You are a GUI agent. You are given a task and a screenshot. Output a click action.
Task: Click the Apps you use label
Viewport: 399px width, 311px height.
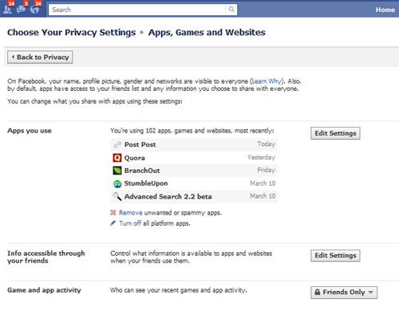click(30, 131)
